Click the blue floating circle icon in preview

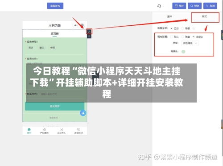[x=83, y=113]
